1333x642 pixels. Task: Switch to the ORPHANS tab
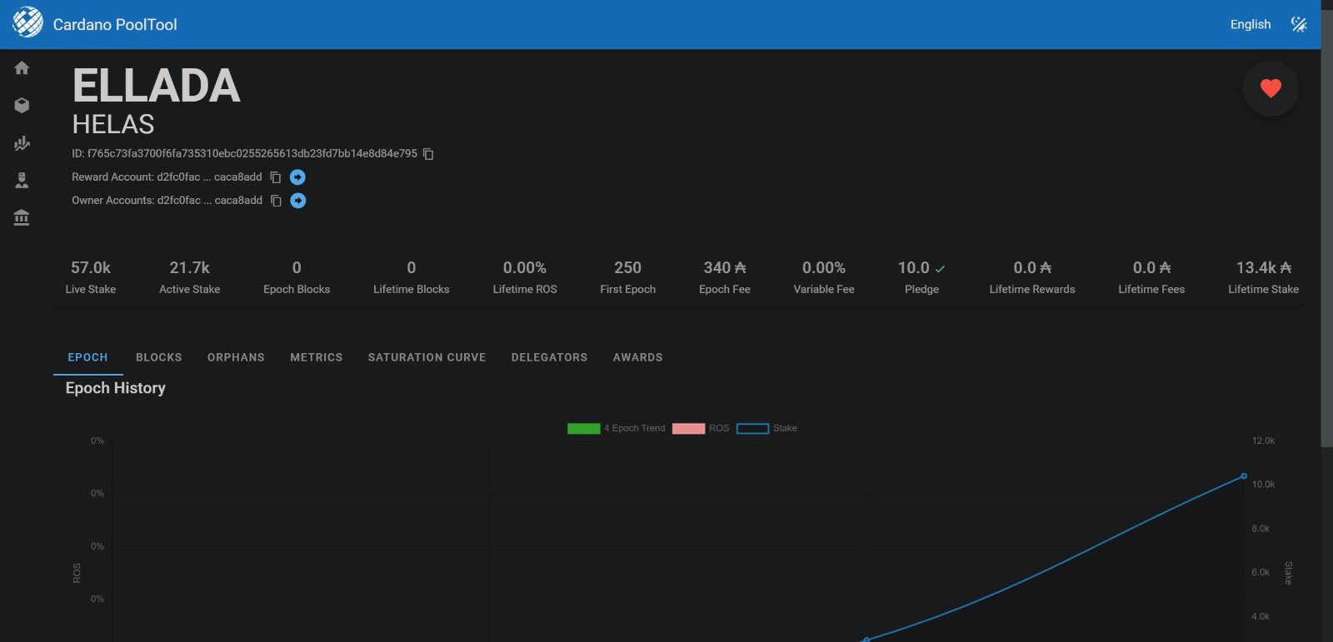236,357
